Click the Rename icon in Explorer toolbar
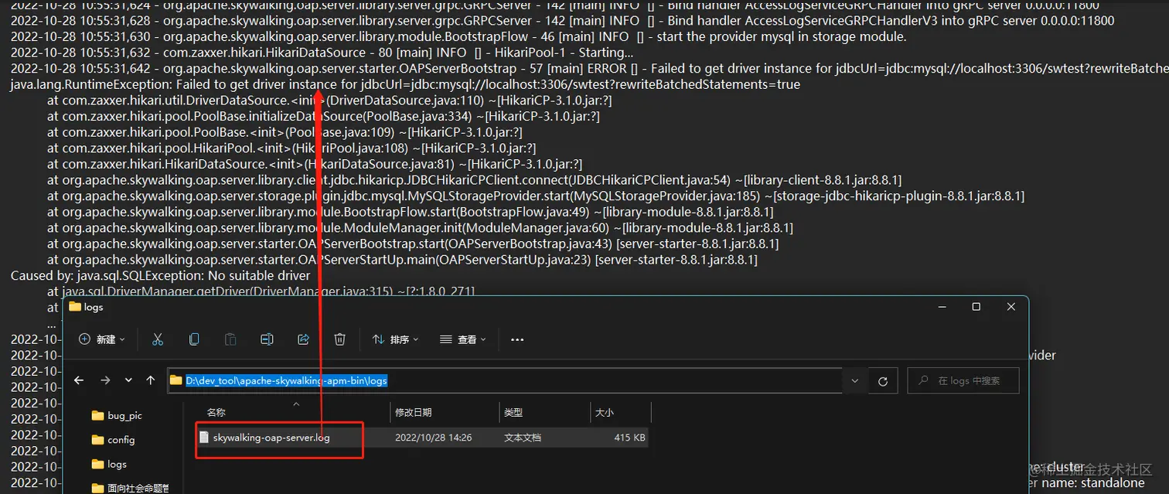Screen dimensions: 1169x494 click(x=267, y=339)
